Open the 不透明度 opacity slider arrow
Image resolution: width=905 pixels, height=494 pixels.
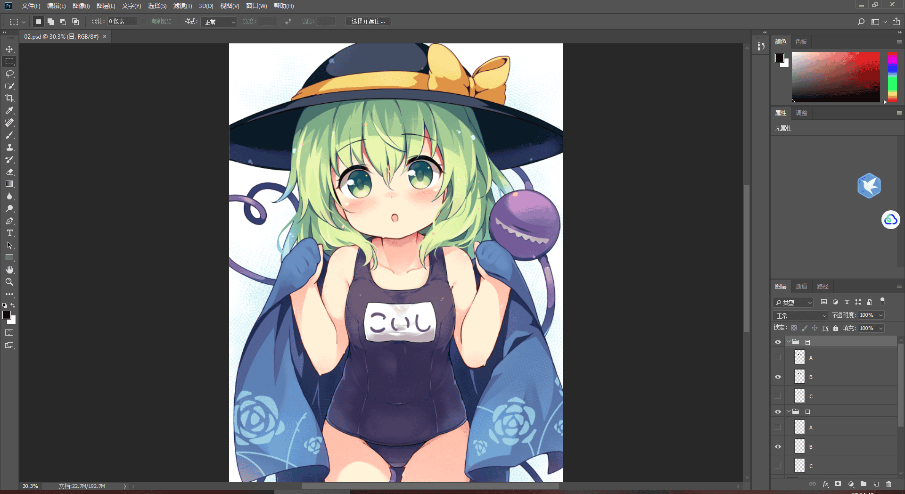(881, 315)
